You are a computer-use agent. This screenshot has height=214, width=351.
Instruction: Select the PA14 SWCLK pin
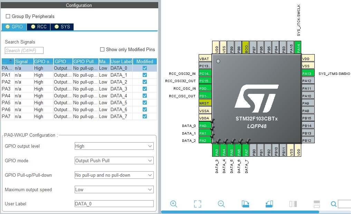298,47
